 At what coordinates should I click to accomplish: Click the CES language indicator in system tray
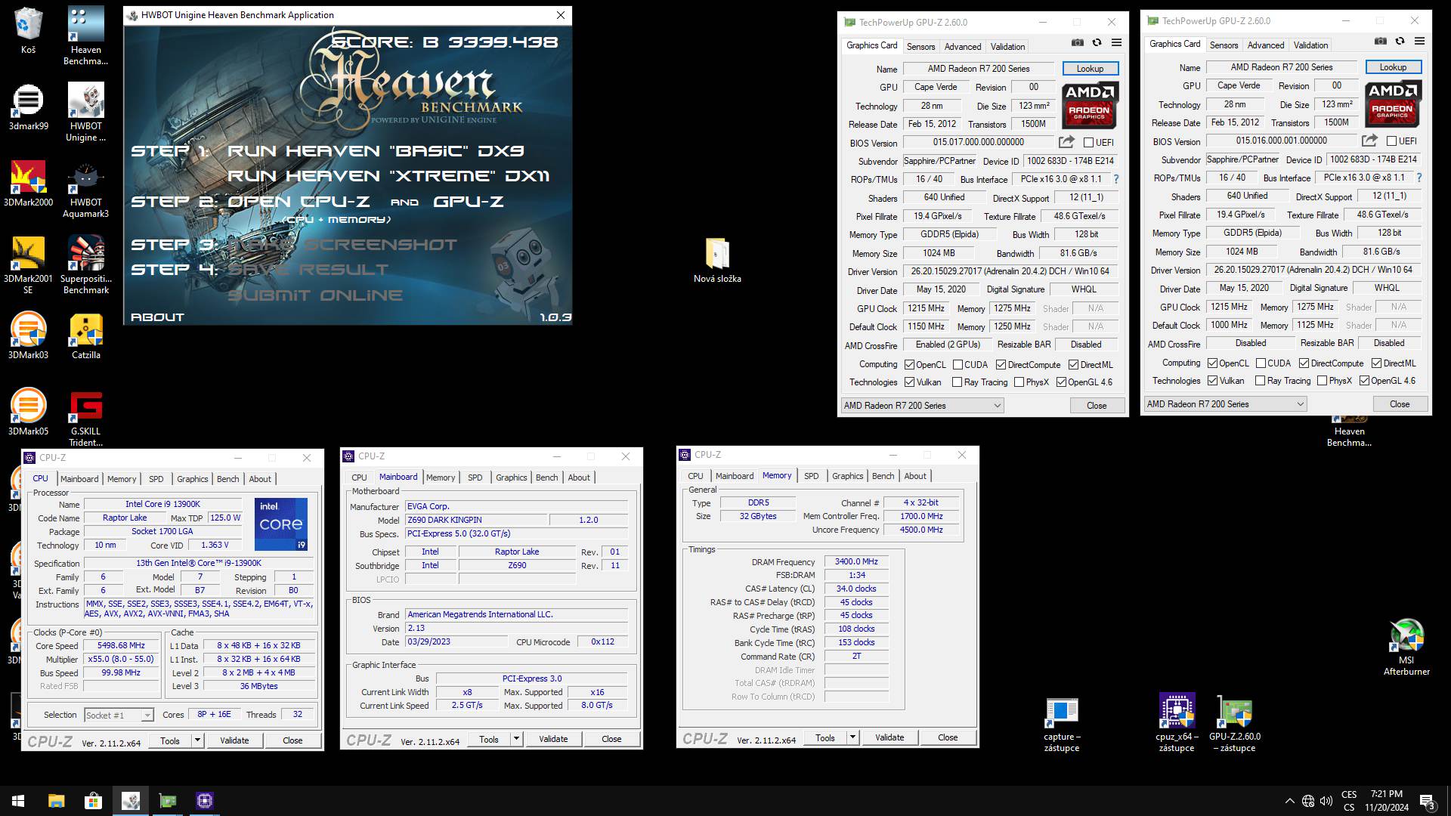1349,801
